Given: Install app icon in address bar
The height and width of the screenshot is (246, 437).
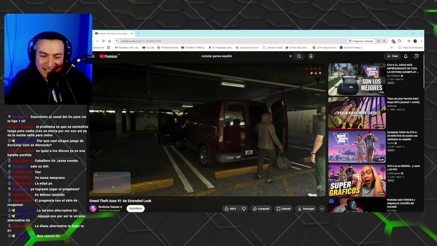Looking at the screenshot, I should tap(378, 41).
